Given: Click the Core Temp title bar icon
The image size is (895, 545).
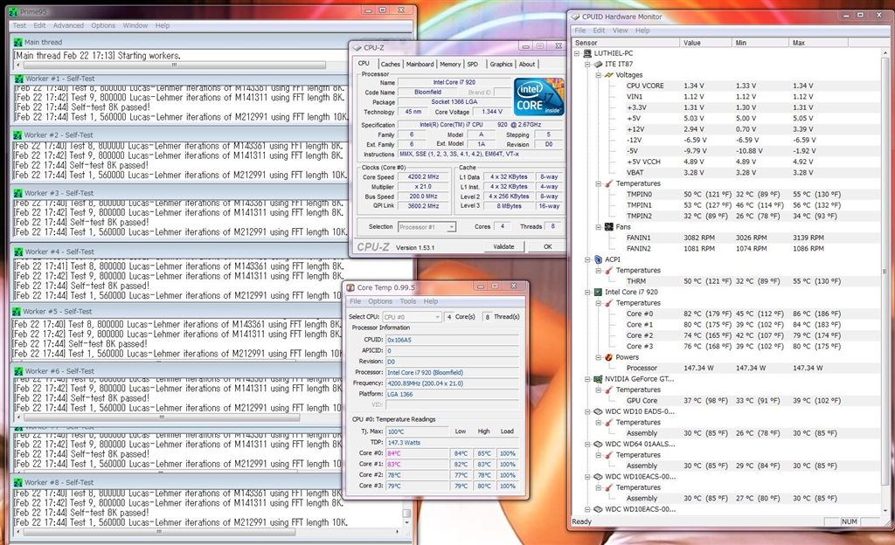Looking at the screenshot, I should 350,288.
